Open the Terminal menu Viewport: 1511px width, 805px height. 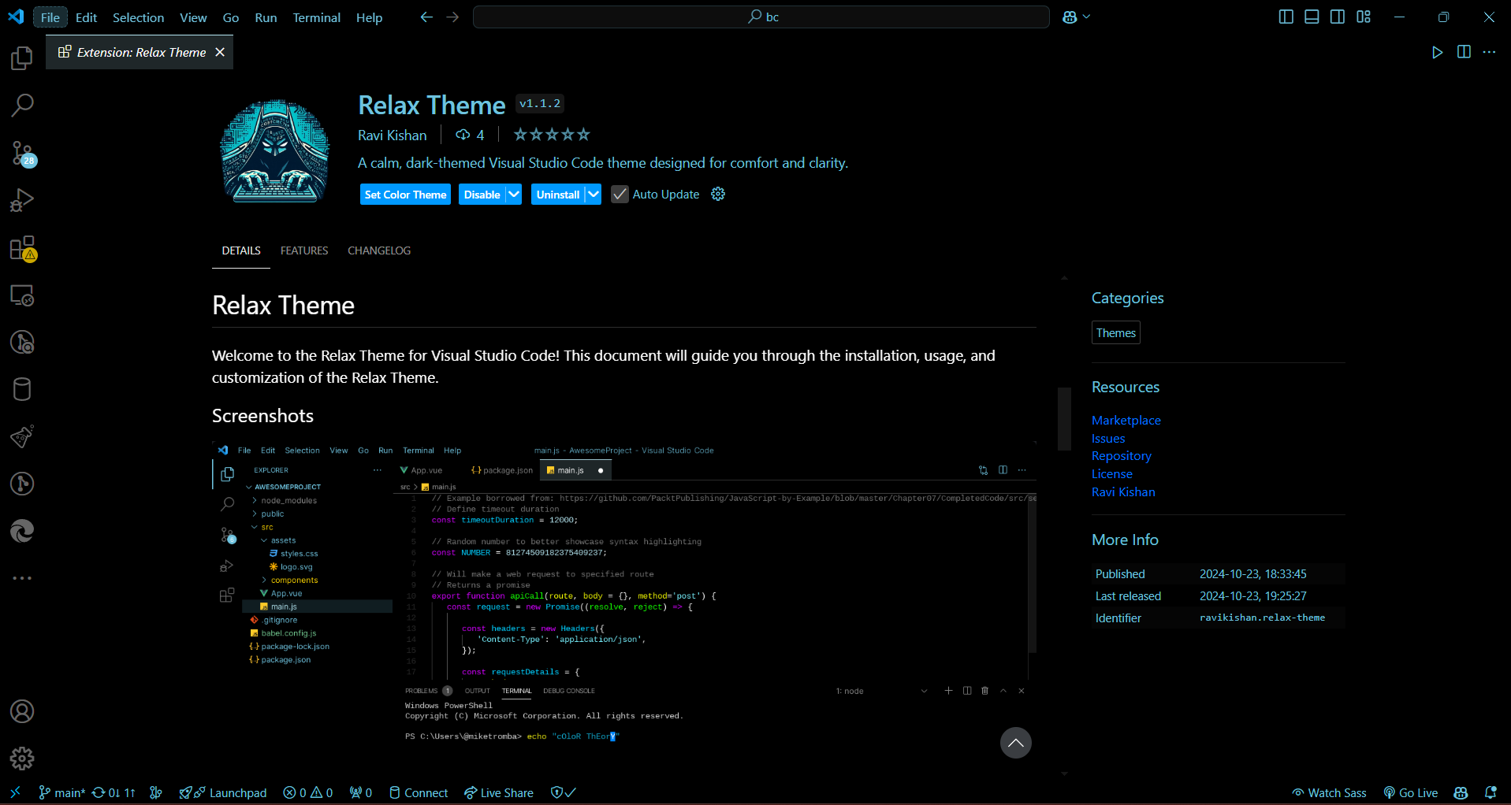click(x=316, y=17)
